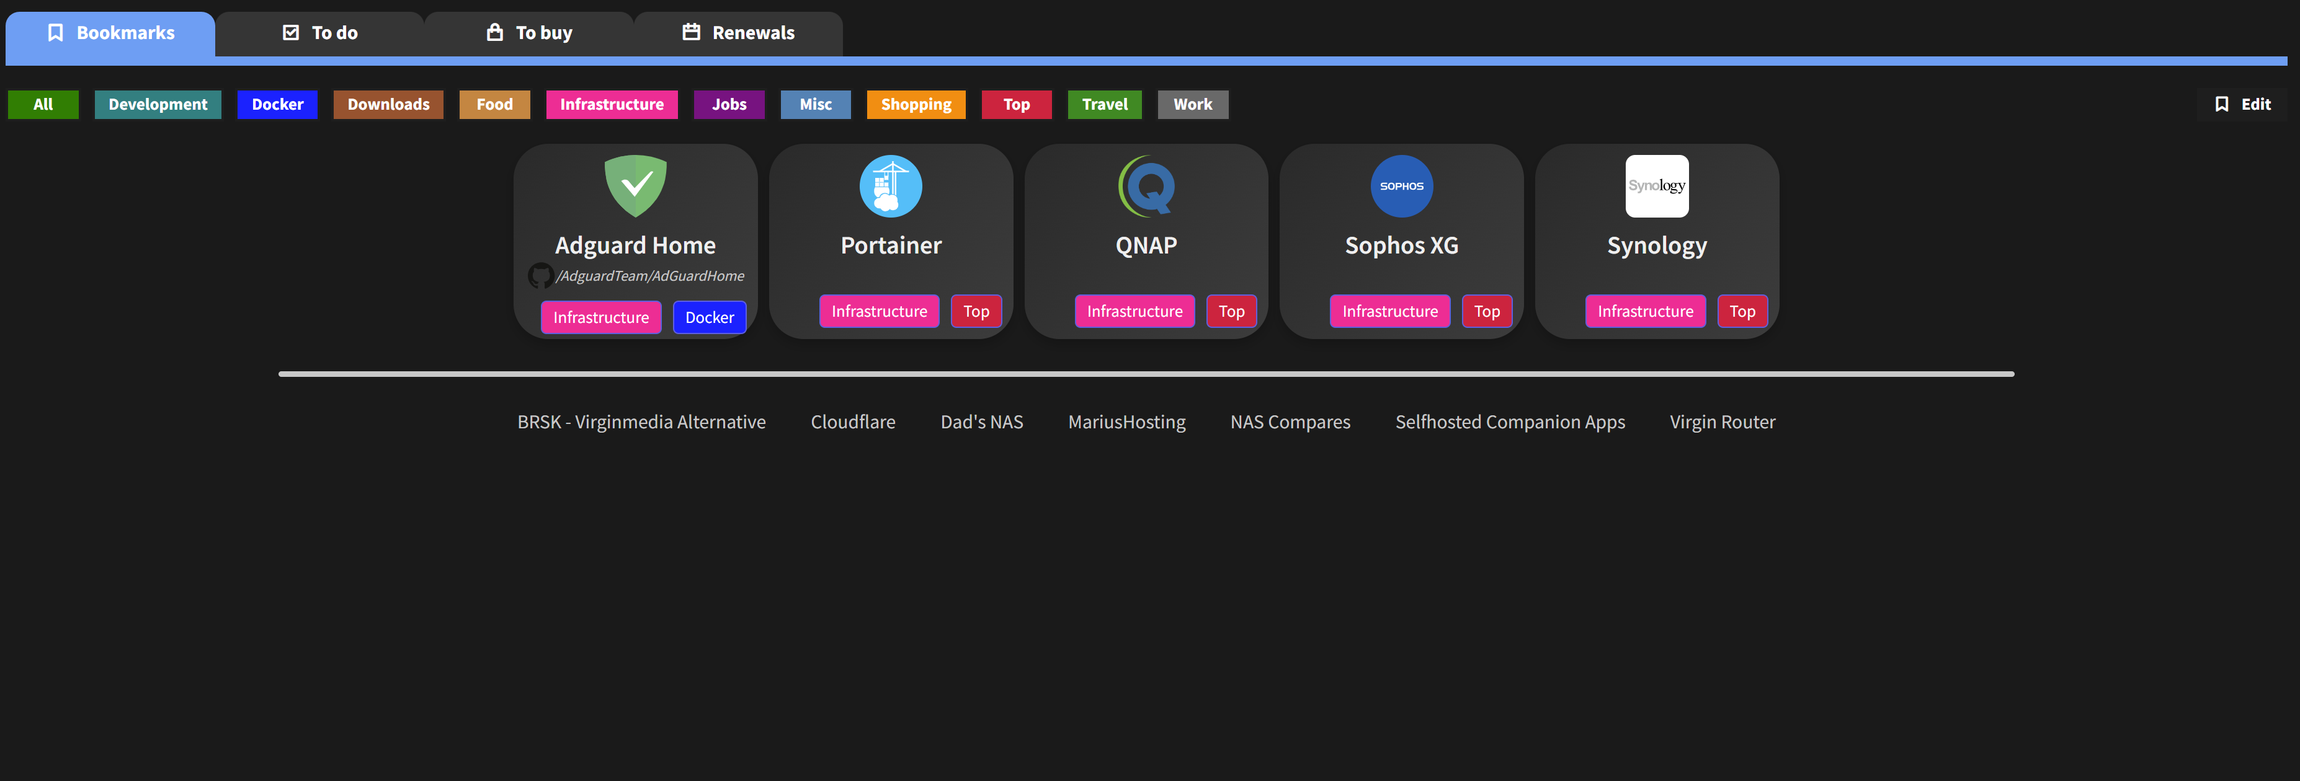
Task: Open the QNAP logo icon
Action: coord(1146,186)
